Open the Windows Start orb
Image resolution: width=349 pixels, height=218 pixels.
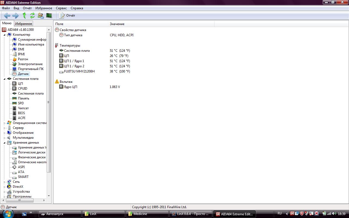point(8,213)
